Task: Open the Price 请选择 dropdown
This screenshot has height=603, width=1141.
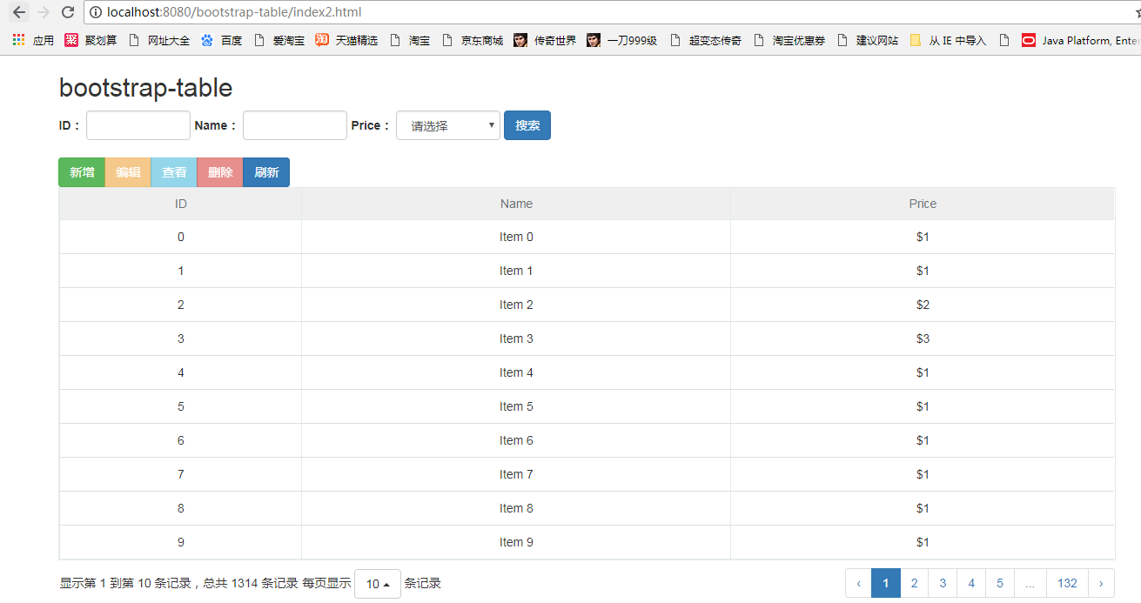Action: point(447,125)
